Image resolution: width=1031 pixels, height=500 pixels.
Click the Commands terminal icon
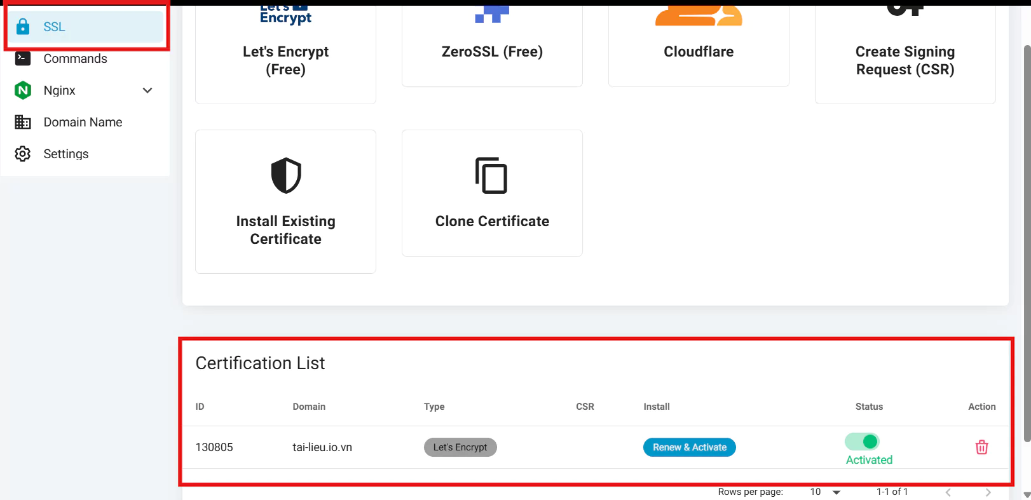(x=23, y=58)
